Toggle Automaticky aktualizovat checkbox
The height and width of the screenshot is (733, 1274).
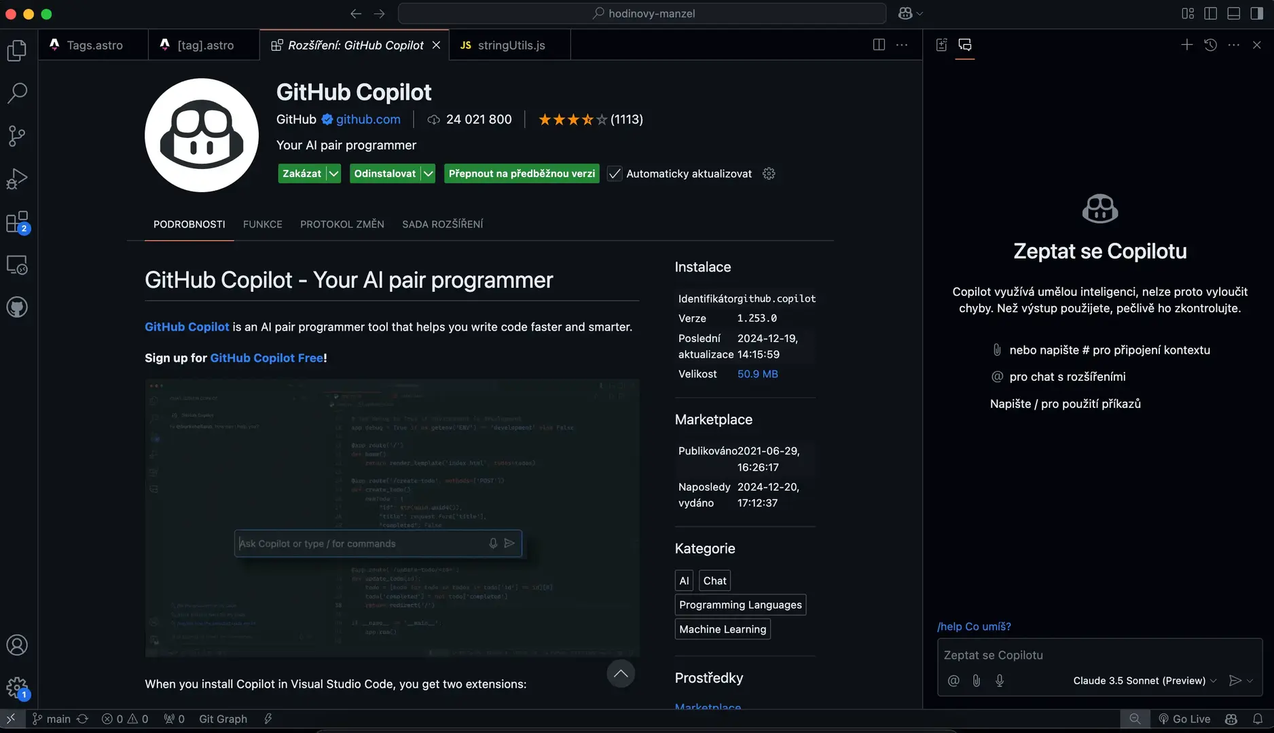pyautogui.click(x=615, y=174)
